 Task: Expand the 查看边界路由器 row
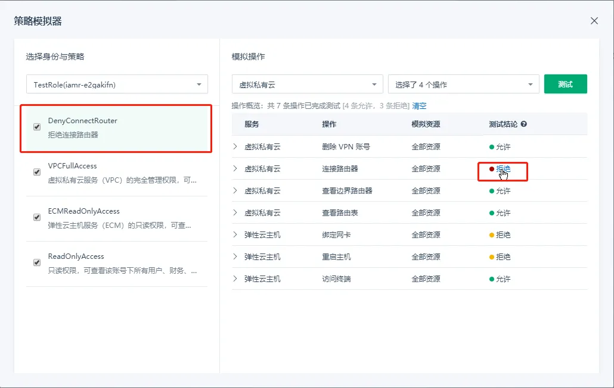tap(235, 190)
